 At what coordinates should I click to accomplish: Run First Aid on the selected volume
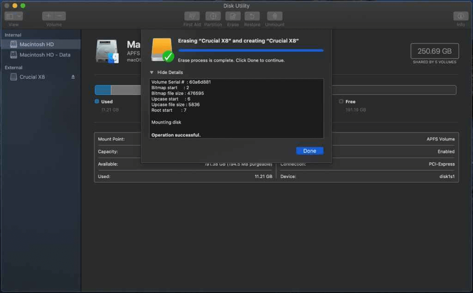(192, 18)
